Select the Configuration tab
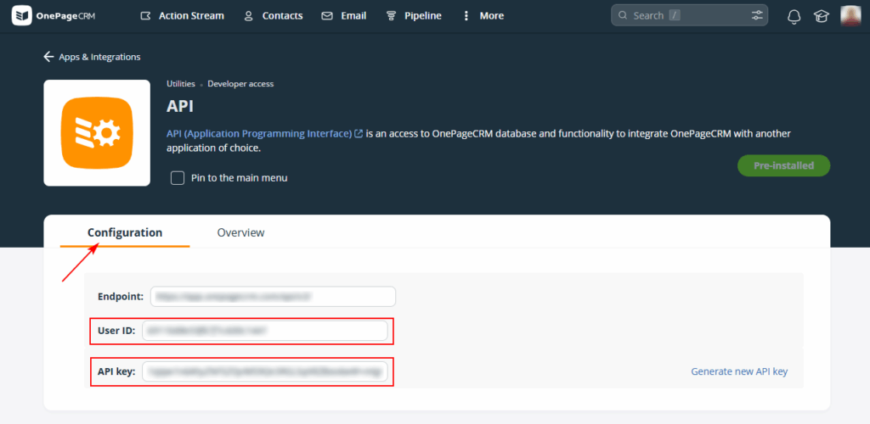This screenshot has width=870, height=424. pyautogui.click(x=125, y=232)
